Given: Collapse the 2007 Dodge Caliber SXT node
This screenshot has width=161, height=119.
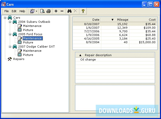Looking at the screenshot, I should (10, 47).
